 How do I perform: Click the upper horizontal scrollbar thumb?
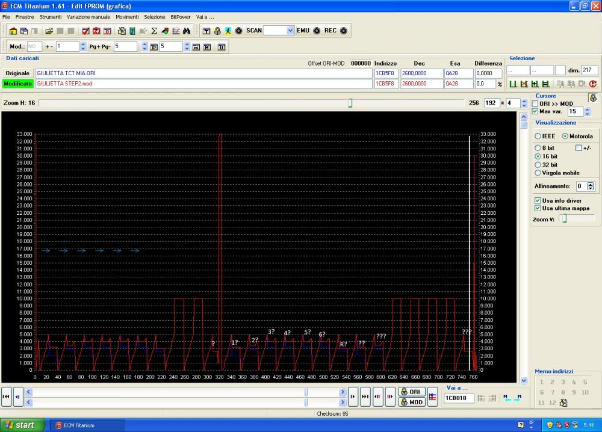point(306,392)
